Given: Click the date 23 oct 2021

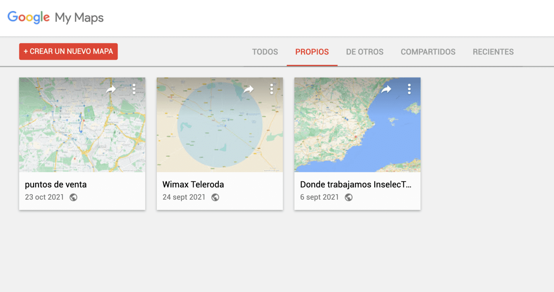Looking at the screenshot, I should tap(44, 197).
